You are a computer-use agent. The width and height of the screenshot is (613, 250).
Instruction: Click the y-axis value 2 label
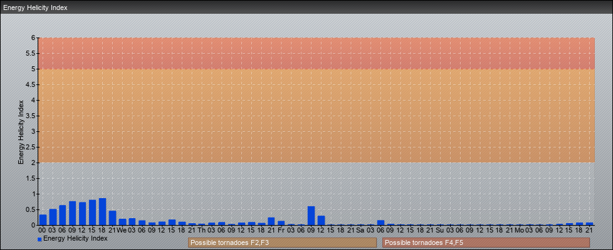35,162
